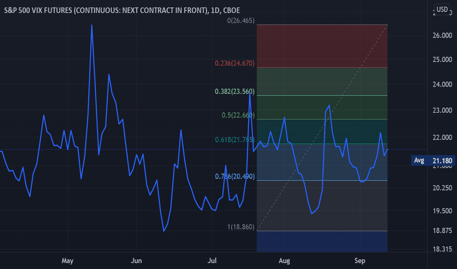
Task: Click the 25.000 price axis value
Action: point(442,60)
